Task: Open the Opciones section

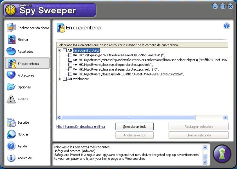Action: (x=24, y=87)
